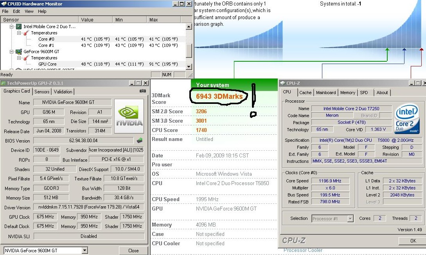426x255 pixels.
Task: Click the CPU-Z Name field Intel Mobile Core 2 Duo T7250
Action: point(352,109)
